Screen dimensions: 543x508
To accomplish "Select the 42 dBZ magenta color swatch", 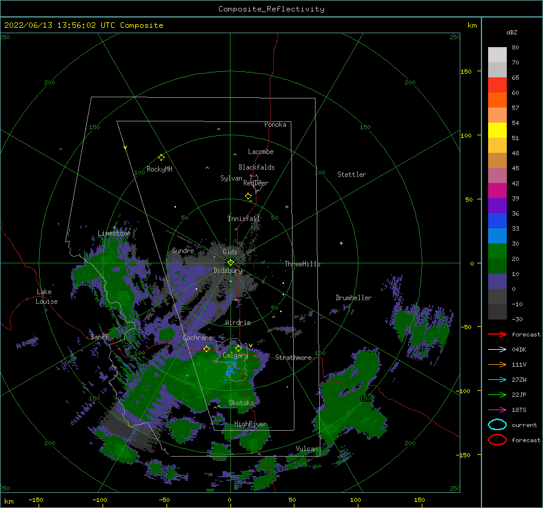I will click(497, 191).
